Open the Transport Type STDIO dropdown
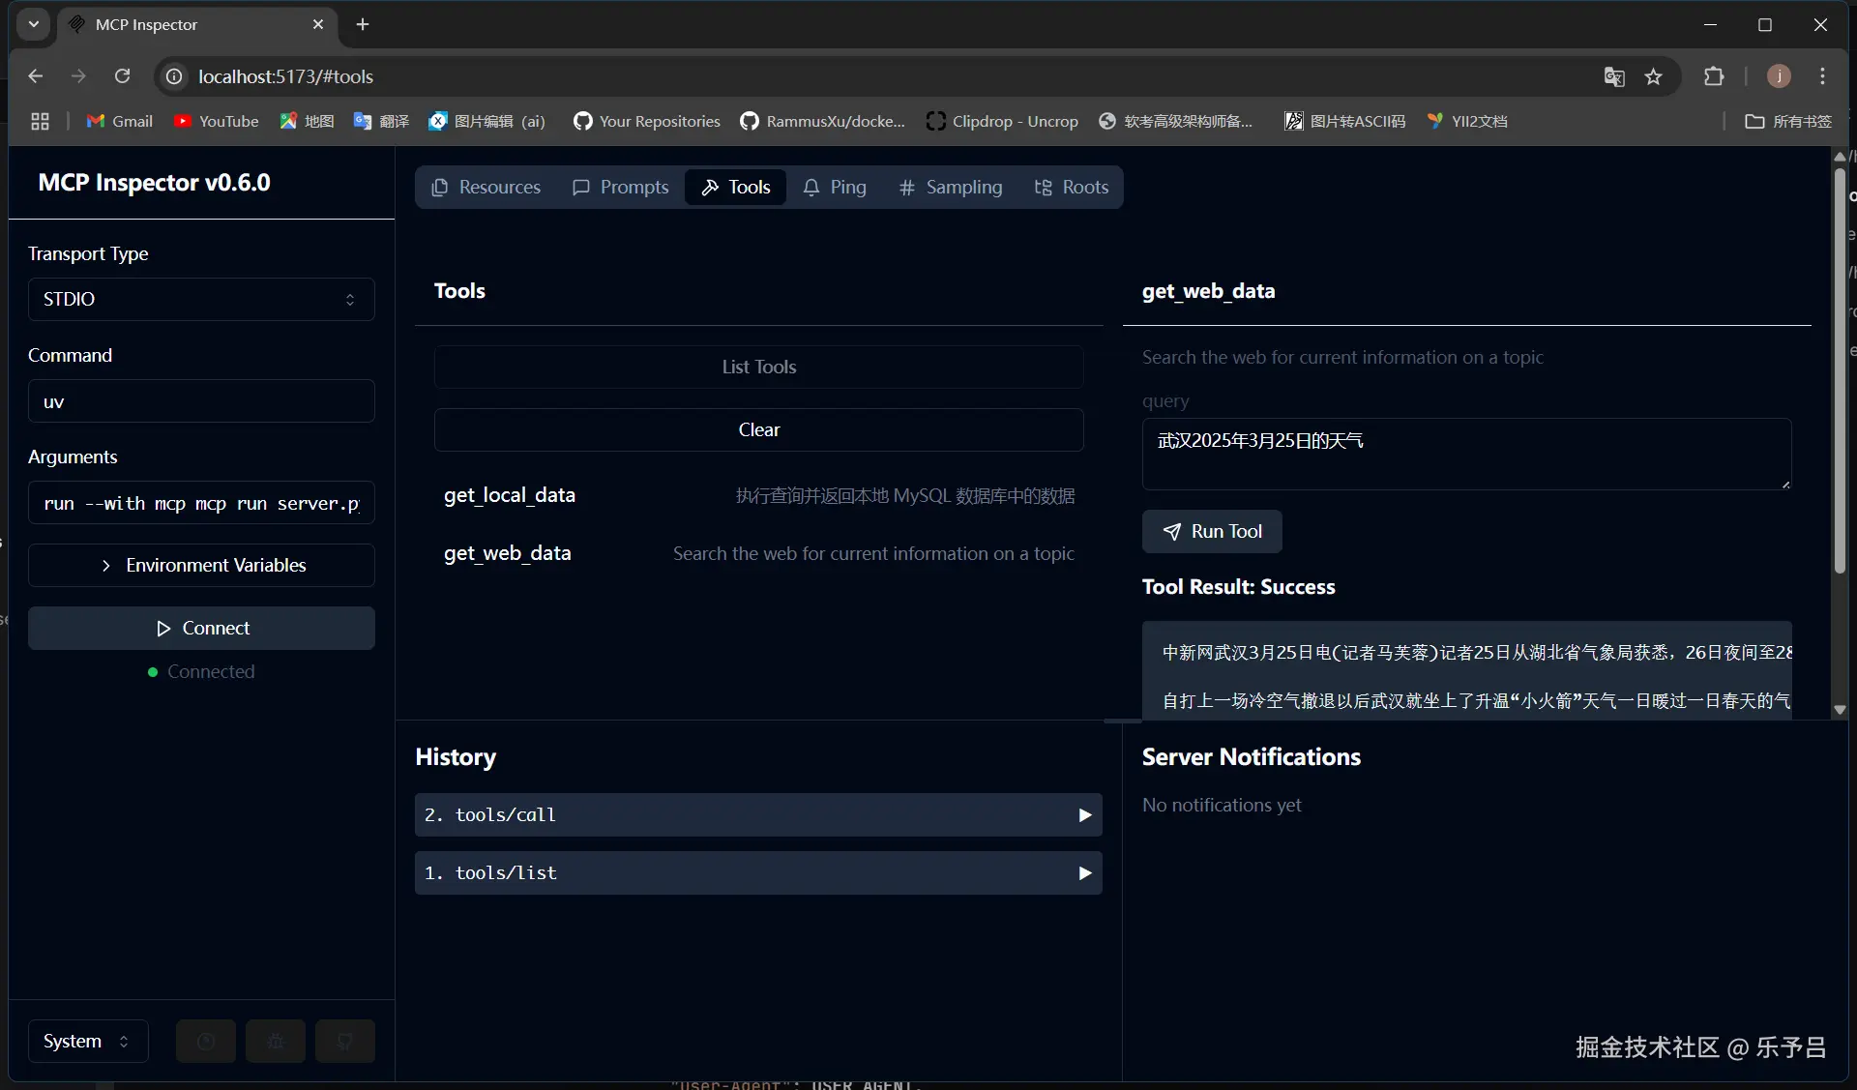Image resolution: width=1857 pixels, height=1090 pixels. tap(201, 300)
